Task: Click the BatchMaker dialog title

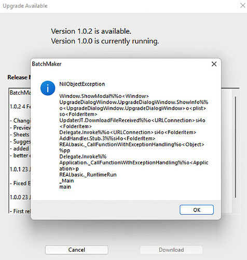Action: (47, 64)
